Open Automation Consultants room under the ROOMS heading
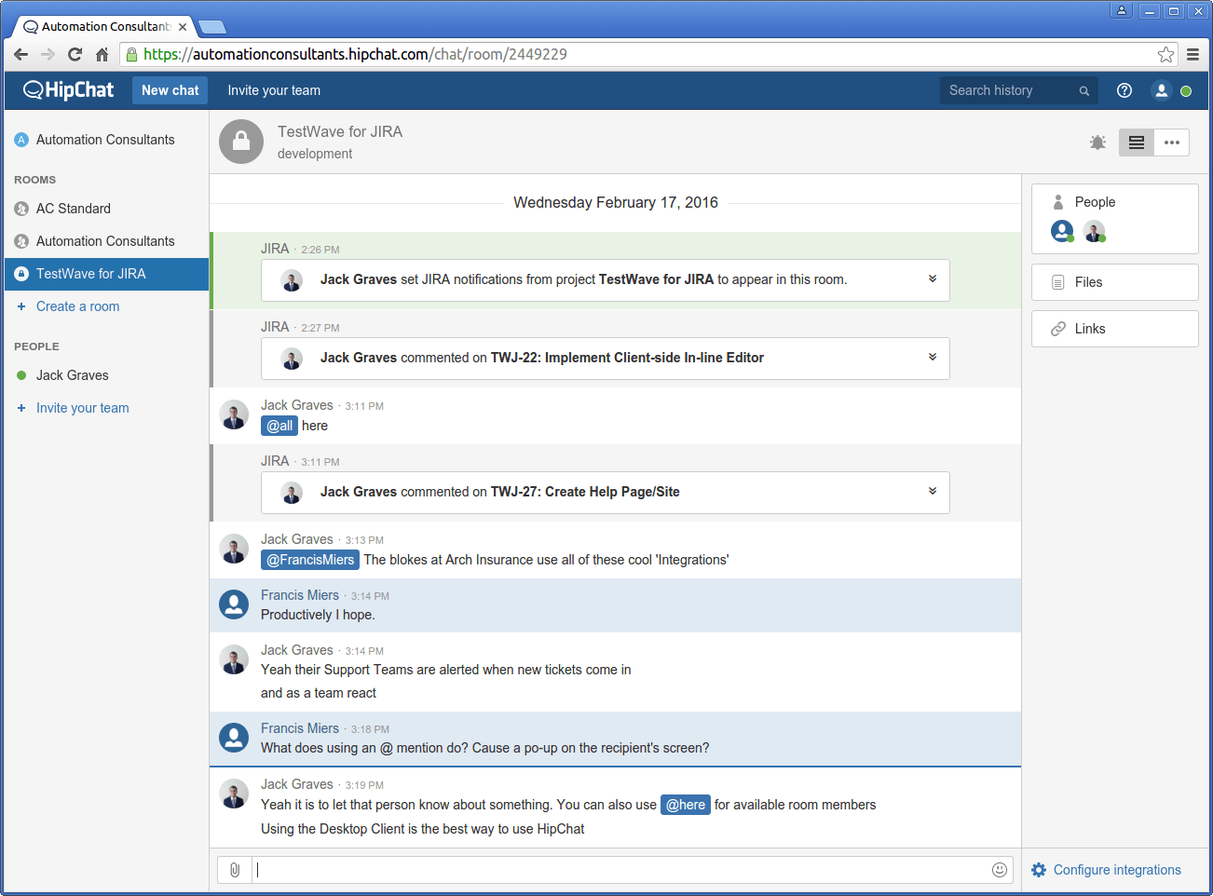Image resolution: width=1213 pixels, height=896 pixels. pos(105,241)
